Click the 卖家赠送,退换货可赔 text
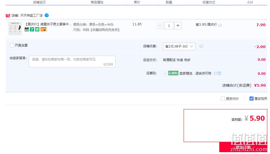270x154 pixels. coord(195,73)
